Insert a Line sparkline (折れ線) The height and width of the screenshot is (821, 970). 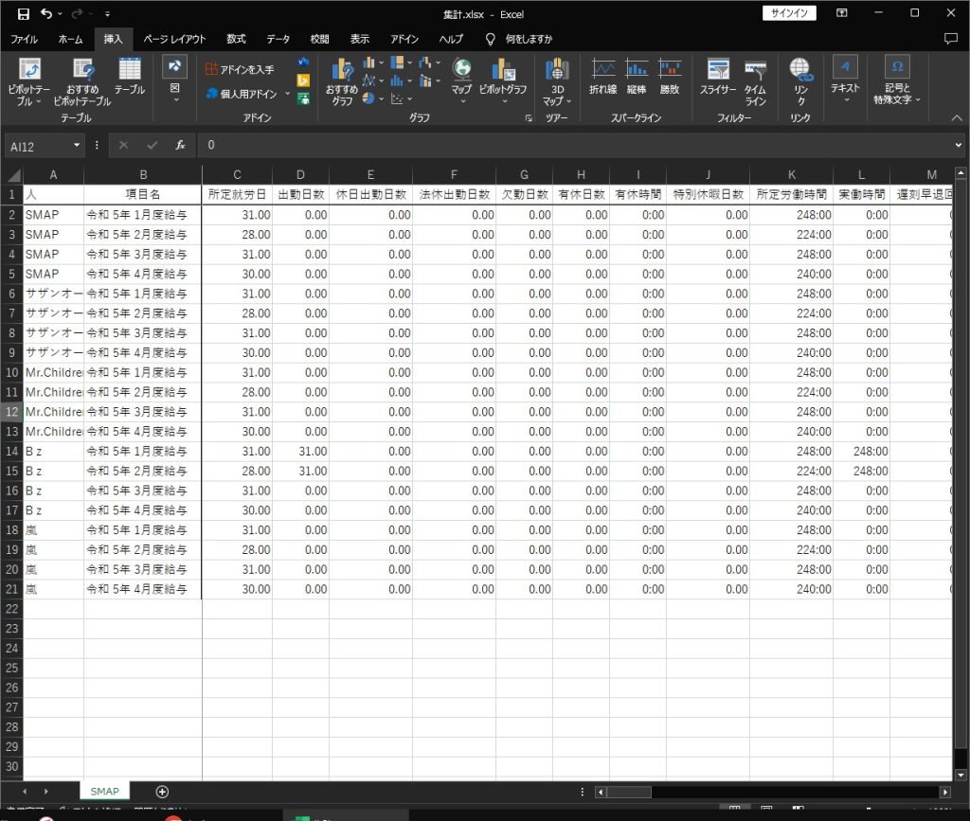pyautogui.click(x=602, y=78)
